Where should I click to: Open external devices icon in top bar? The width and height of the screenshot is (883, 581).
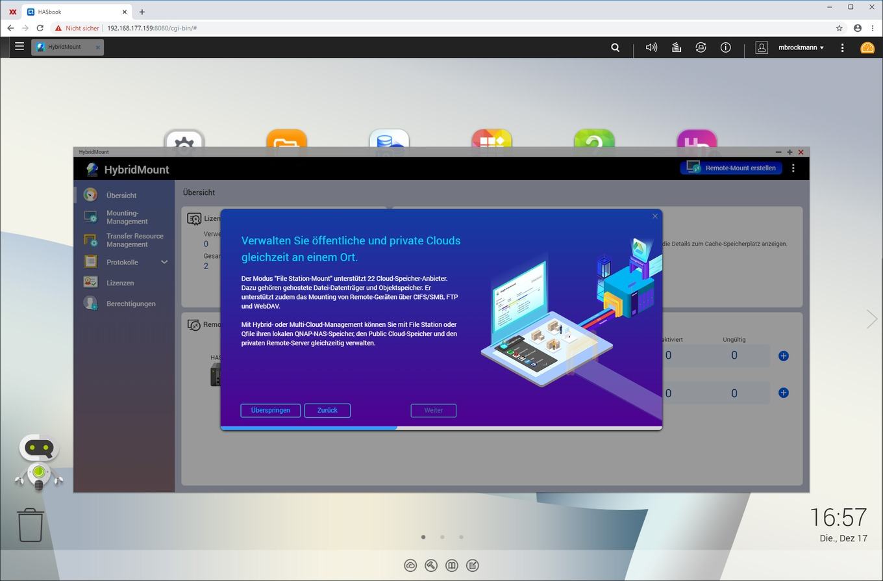point(701,47)
